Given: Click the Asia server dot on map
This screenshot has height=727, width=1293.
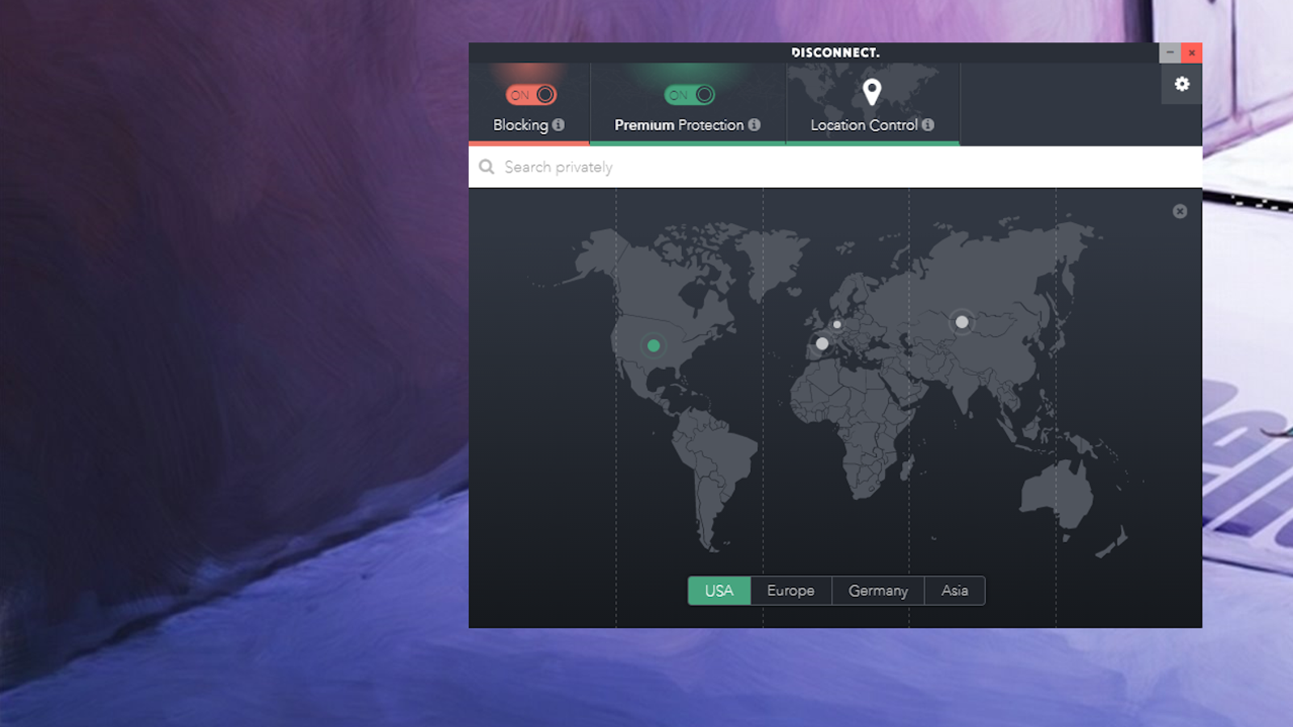Looking at the screenshot, I should pyautogui.click(x=962, y=321).
